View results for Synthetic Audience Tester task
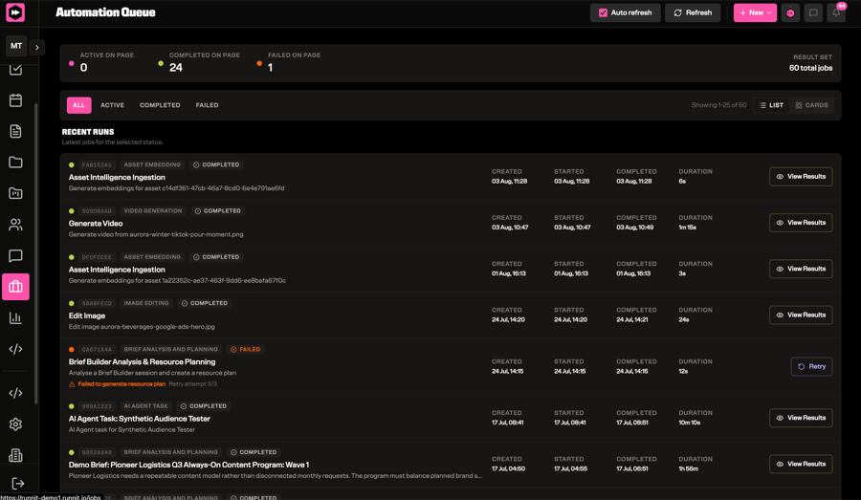Screen dimensions: 861x500 coord(801,418)
